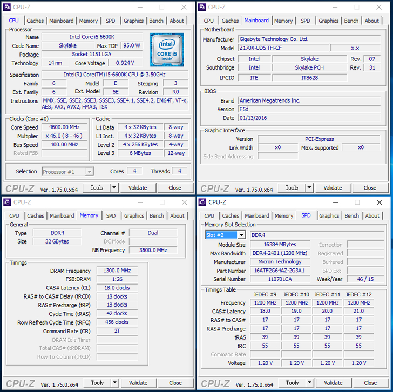
Task: Open About tab in SPD window
Action: click(372, 216)
